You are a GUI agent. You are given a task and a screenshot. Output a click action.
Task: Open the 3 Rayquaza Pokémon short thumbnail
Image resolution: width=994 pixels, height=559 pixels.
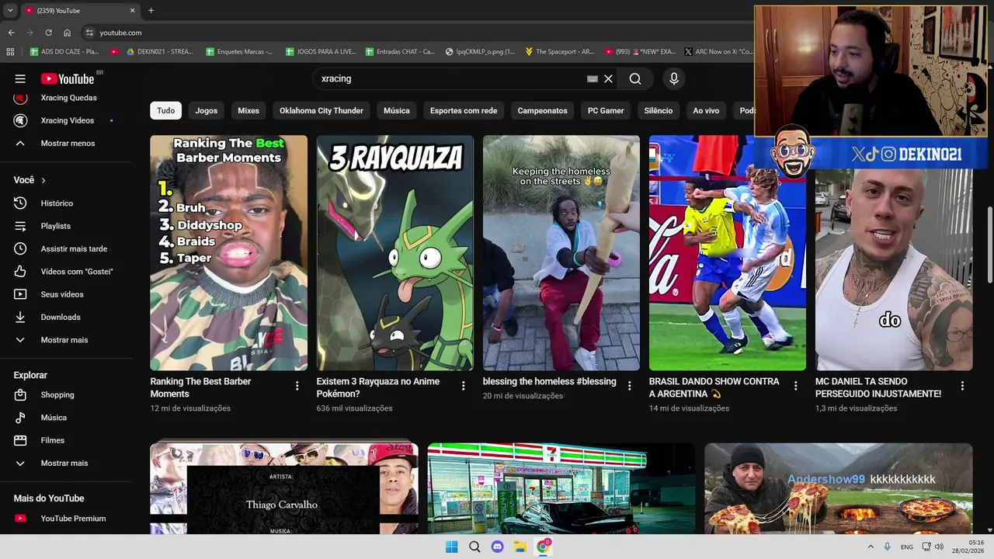(x=394, y=253)
